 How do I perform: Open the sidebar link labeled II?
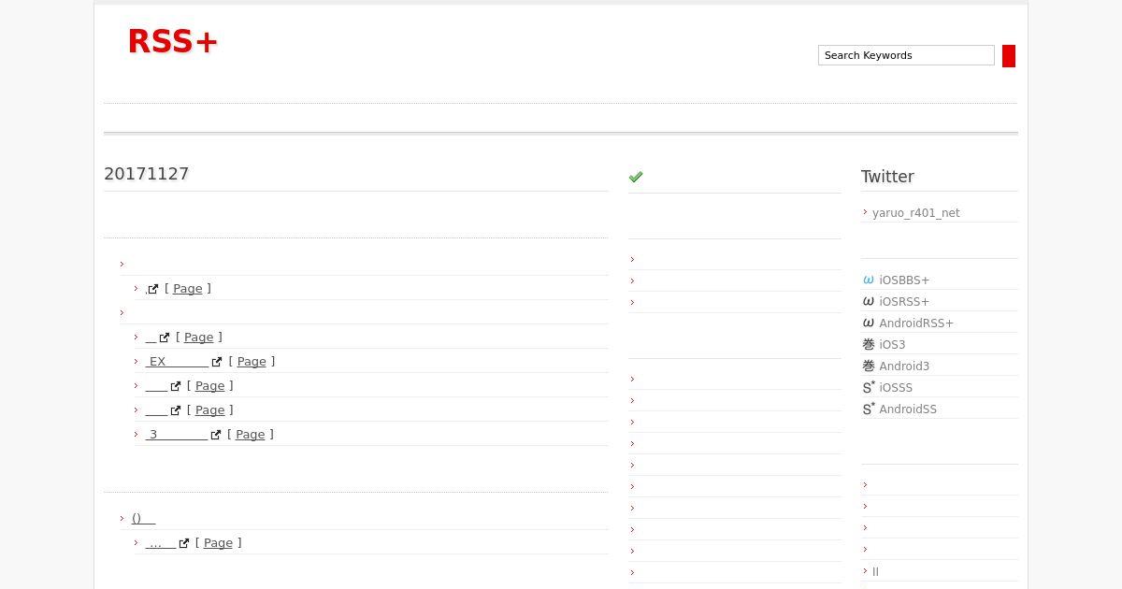tap(875, 571)
